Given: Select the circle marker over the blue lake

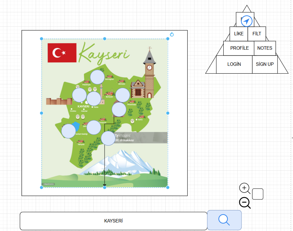Looking at the screenshot, I should pos(69,131).
